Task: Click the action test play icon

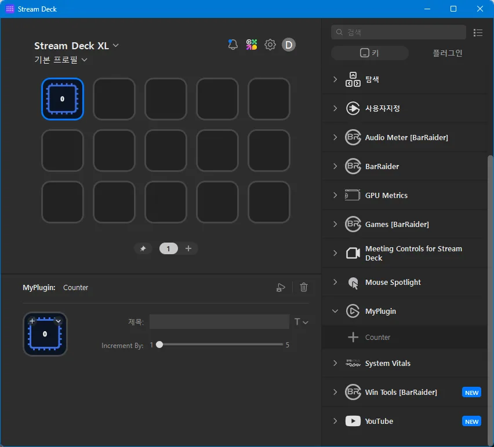Action: click(281, 287)
